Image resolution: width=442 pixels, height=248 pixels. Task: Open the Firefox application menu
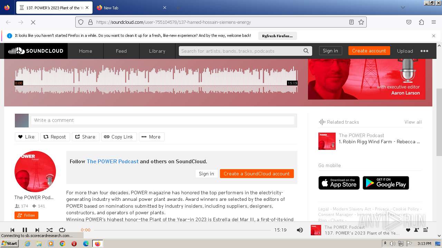point(434,22)
